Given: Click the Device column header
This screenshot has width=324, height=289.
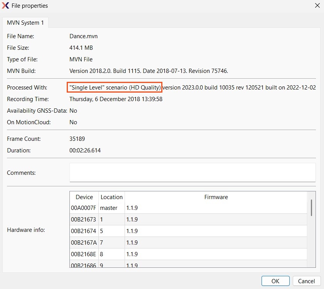Looking at the screenshot, I should pos(84,197).
